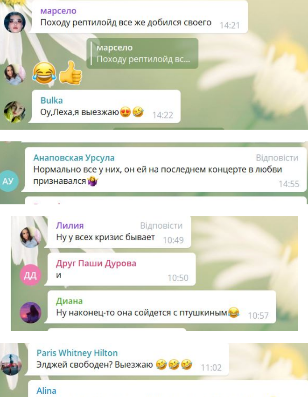Viewport: 308px width, 397px height.
Task: Click the thumbs up emoji sticker
Action: click(70, 73)
